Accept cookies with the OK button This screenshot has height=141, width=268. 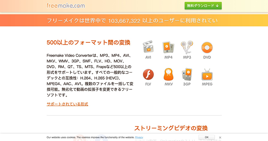(207, 137)
